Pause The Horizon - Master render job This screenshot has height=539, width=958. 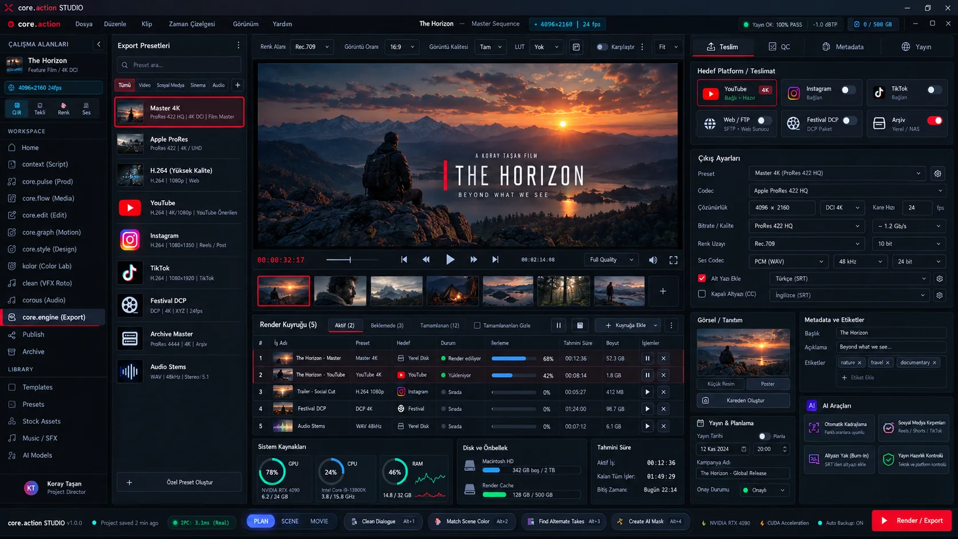[647, 359]
